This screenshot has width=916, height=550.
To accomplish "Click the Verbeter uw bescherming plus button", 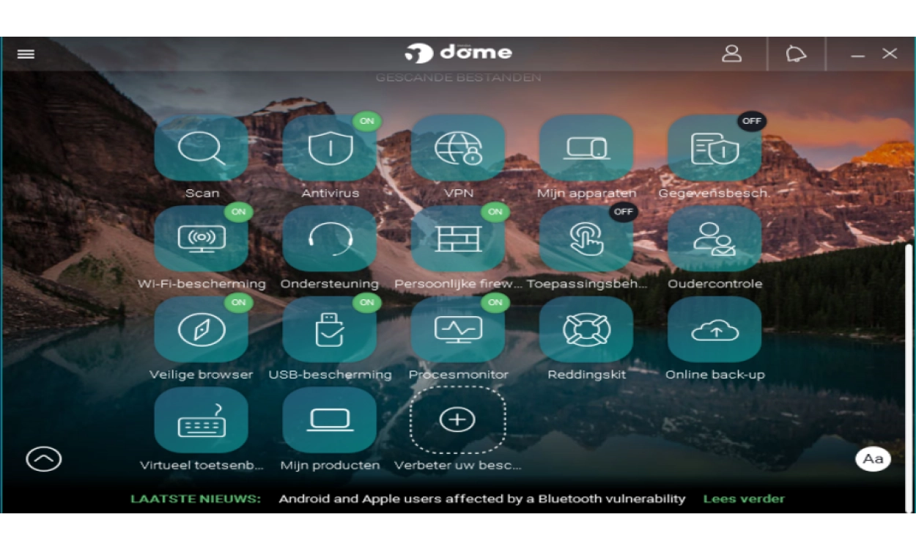I will [x=457, y=419].
